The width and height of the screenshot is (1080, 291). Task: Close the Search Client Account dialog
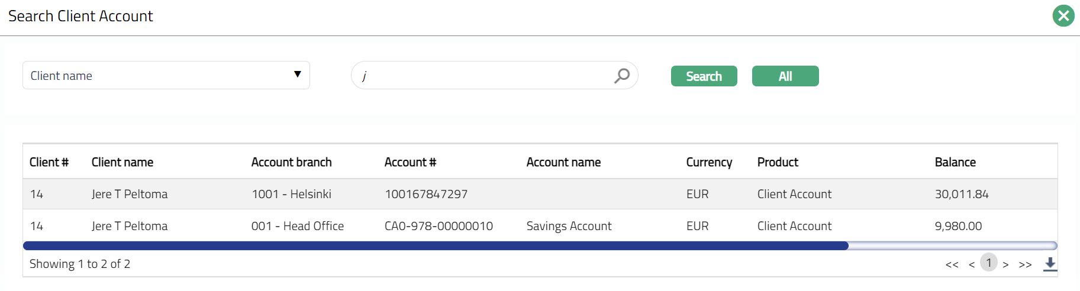[x=1063, y=16]
